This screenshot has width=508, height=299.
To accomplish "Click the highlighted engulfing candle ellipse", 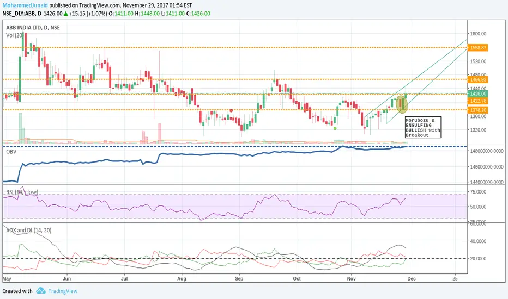I will tap(402, 103).
